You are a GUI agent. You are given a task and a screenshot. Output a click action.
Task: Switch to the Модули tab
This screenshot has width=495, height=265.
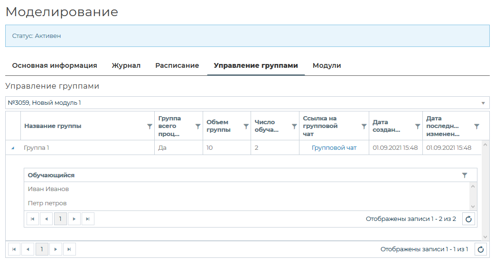pyautogui.click(x=327, y=65)
